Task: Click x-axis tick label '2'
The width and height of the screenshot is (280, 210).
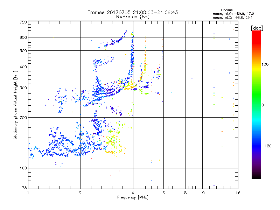Action: pyautogui.click(x=80, y=193)
